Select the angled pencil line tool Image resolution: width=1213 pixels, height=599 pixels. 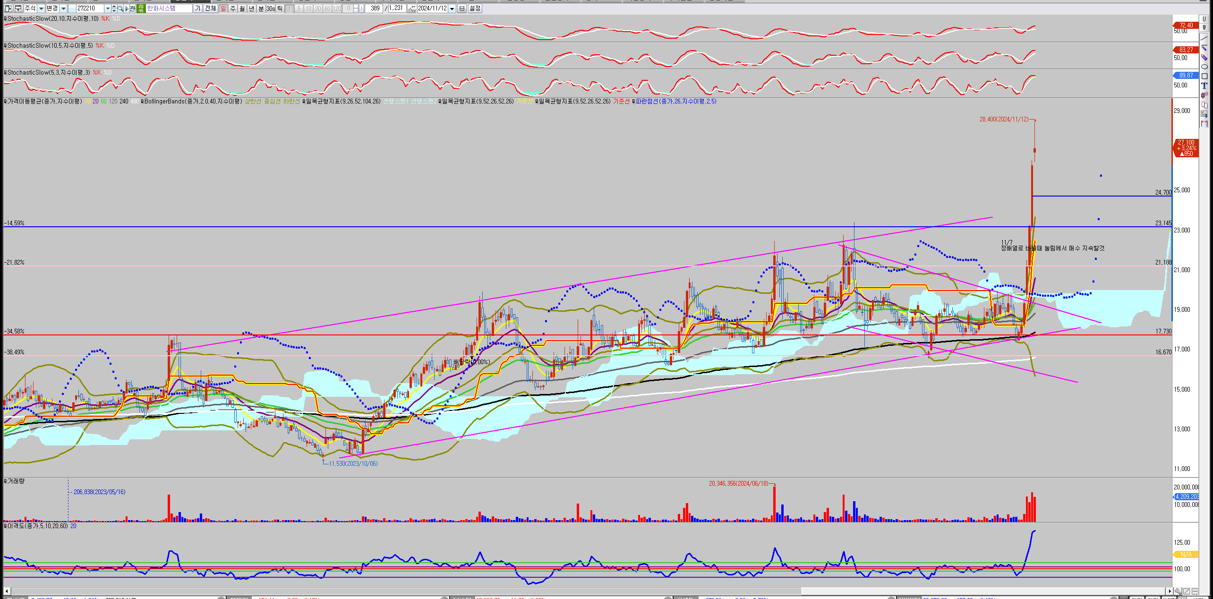click(x=1204, y=48)
